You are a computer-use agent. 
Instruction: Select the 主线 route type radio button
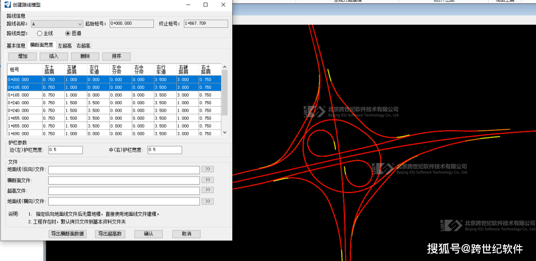pyautogui.click(x=40, y=33)
